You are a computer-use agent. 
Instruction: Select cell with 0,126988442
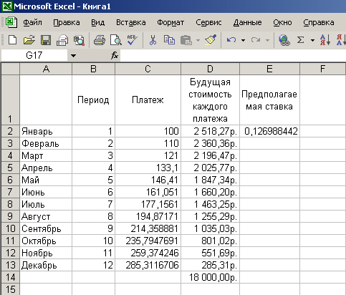tap(269, 131)
